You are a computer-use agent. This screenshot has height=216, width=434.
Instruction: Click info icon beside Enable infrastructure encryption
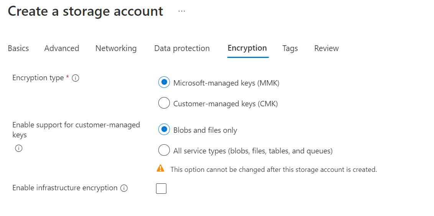point(124,188)
